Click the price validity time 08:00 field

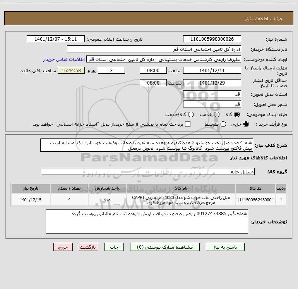coord(153,83)
